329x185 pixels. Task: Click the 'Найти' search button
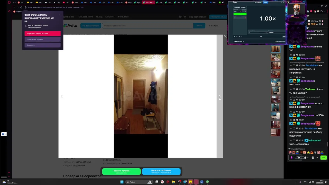(x=199, y=26)
